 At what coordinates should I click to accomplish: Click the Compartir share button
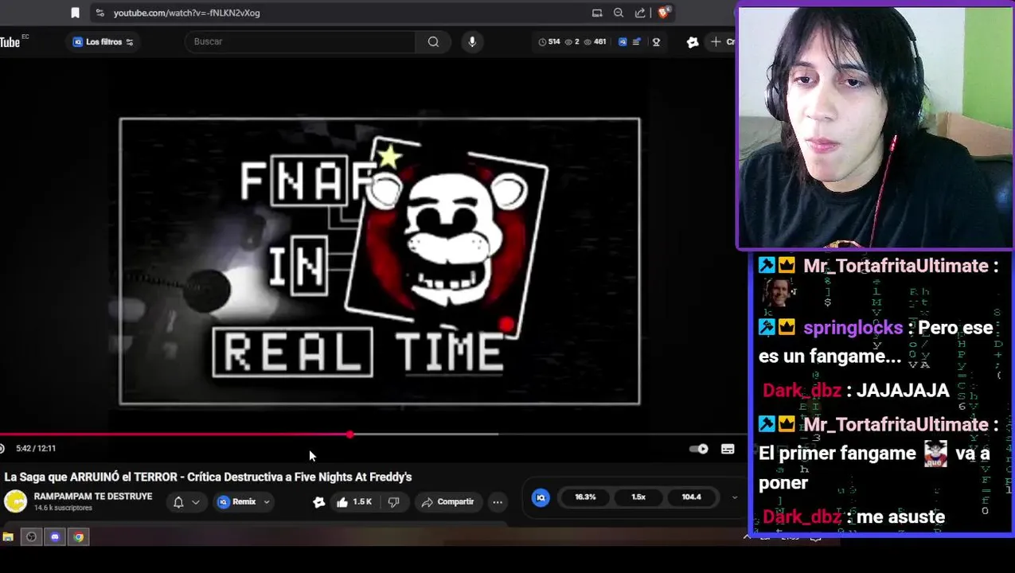pos(447,502)
